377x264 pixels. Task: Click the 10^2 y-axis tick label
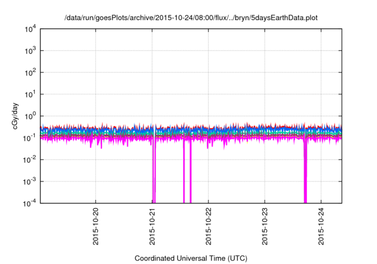[31, 72]
